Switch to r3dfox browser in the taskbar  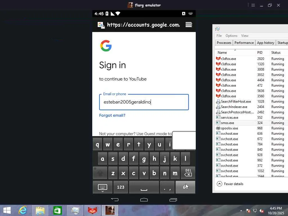pos(92,210)
